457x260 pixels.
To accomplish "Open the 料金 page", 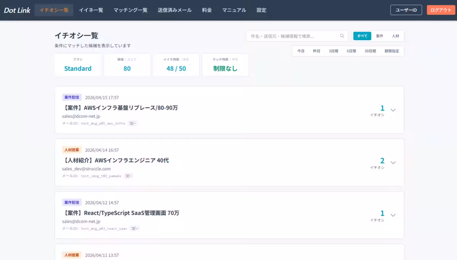I will 207,10.
